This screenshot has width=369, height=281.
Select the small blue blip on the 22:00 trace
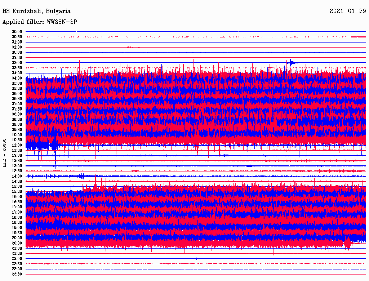[x=196, y=259]
